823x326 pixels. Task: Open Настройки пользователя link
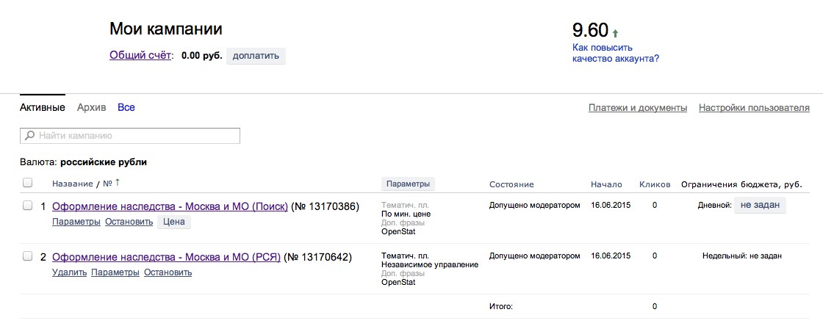point(754,108)
